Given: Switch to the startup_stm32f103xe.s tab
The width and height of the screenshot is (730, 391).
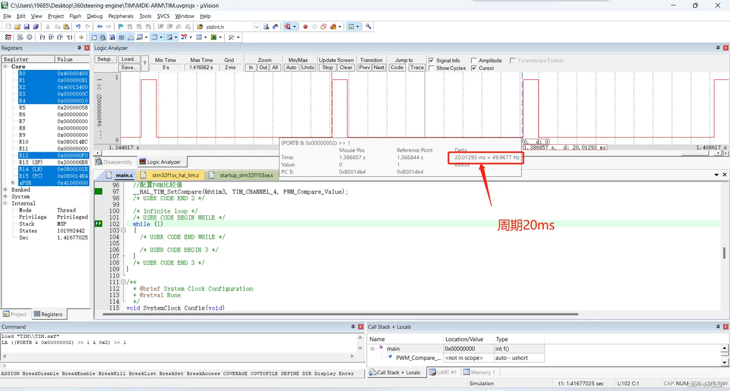Looking at the screenshot, I should pos(241,175).
